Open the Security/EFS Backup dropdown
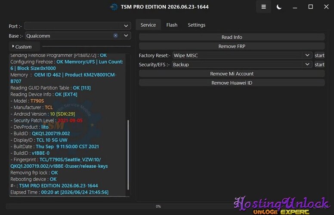This screenshot has width=334, height=215. (242, 64)
